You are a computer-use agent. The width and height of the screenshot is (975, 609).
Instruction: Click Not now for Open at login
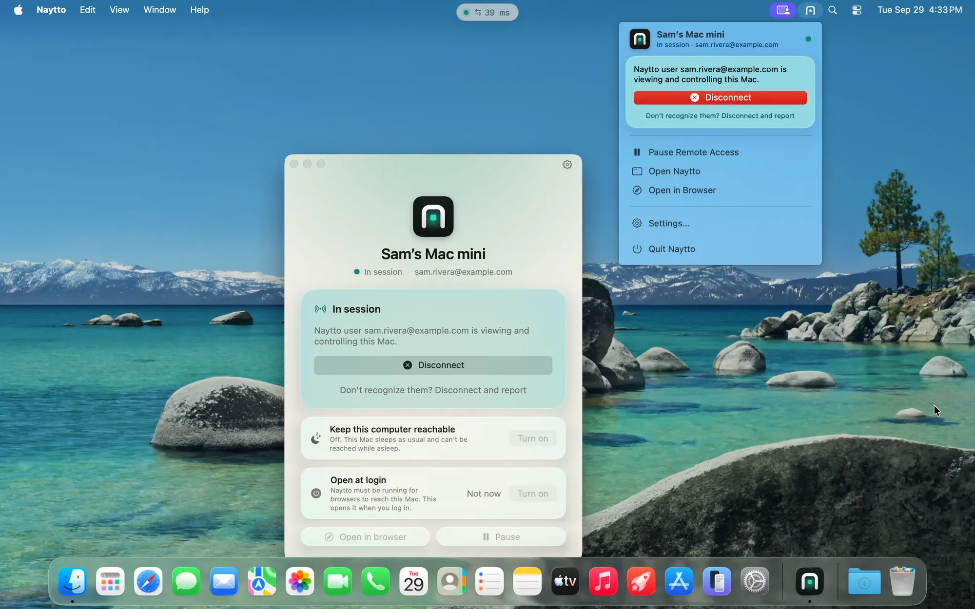[484, 494]
